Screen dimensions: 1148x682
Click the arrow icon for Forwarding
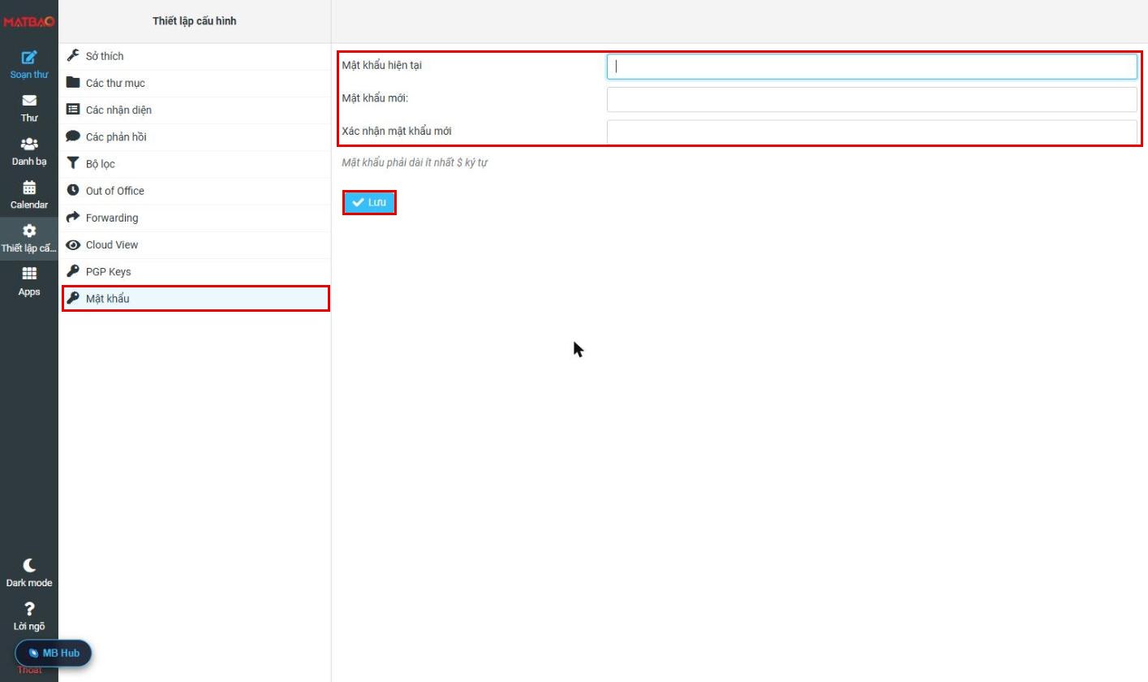click(x=73, y=218)
